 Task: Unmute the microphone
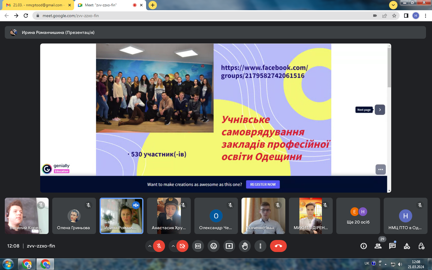click(159, 246)
